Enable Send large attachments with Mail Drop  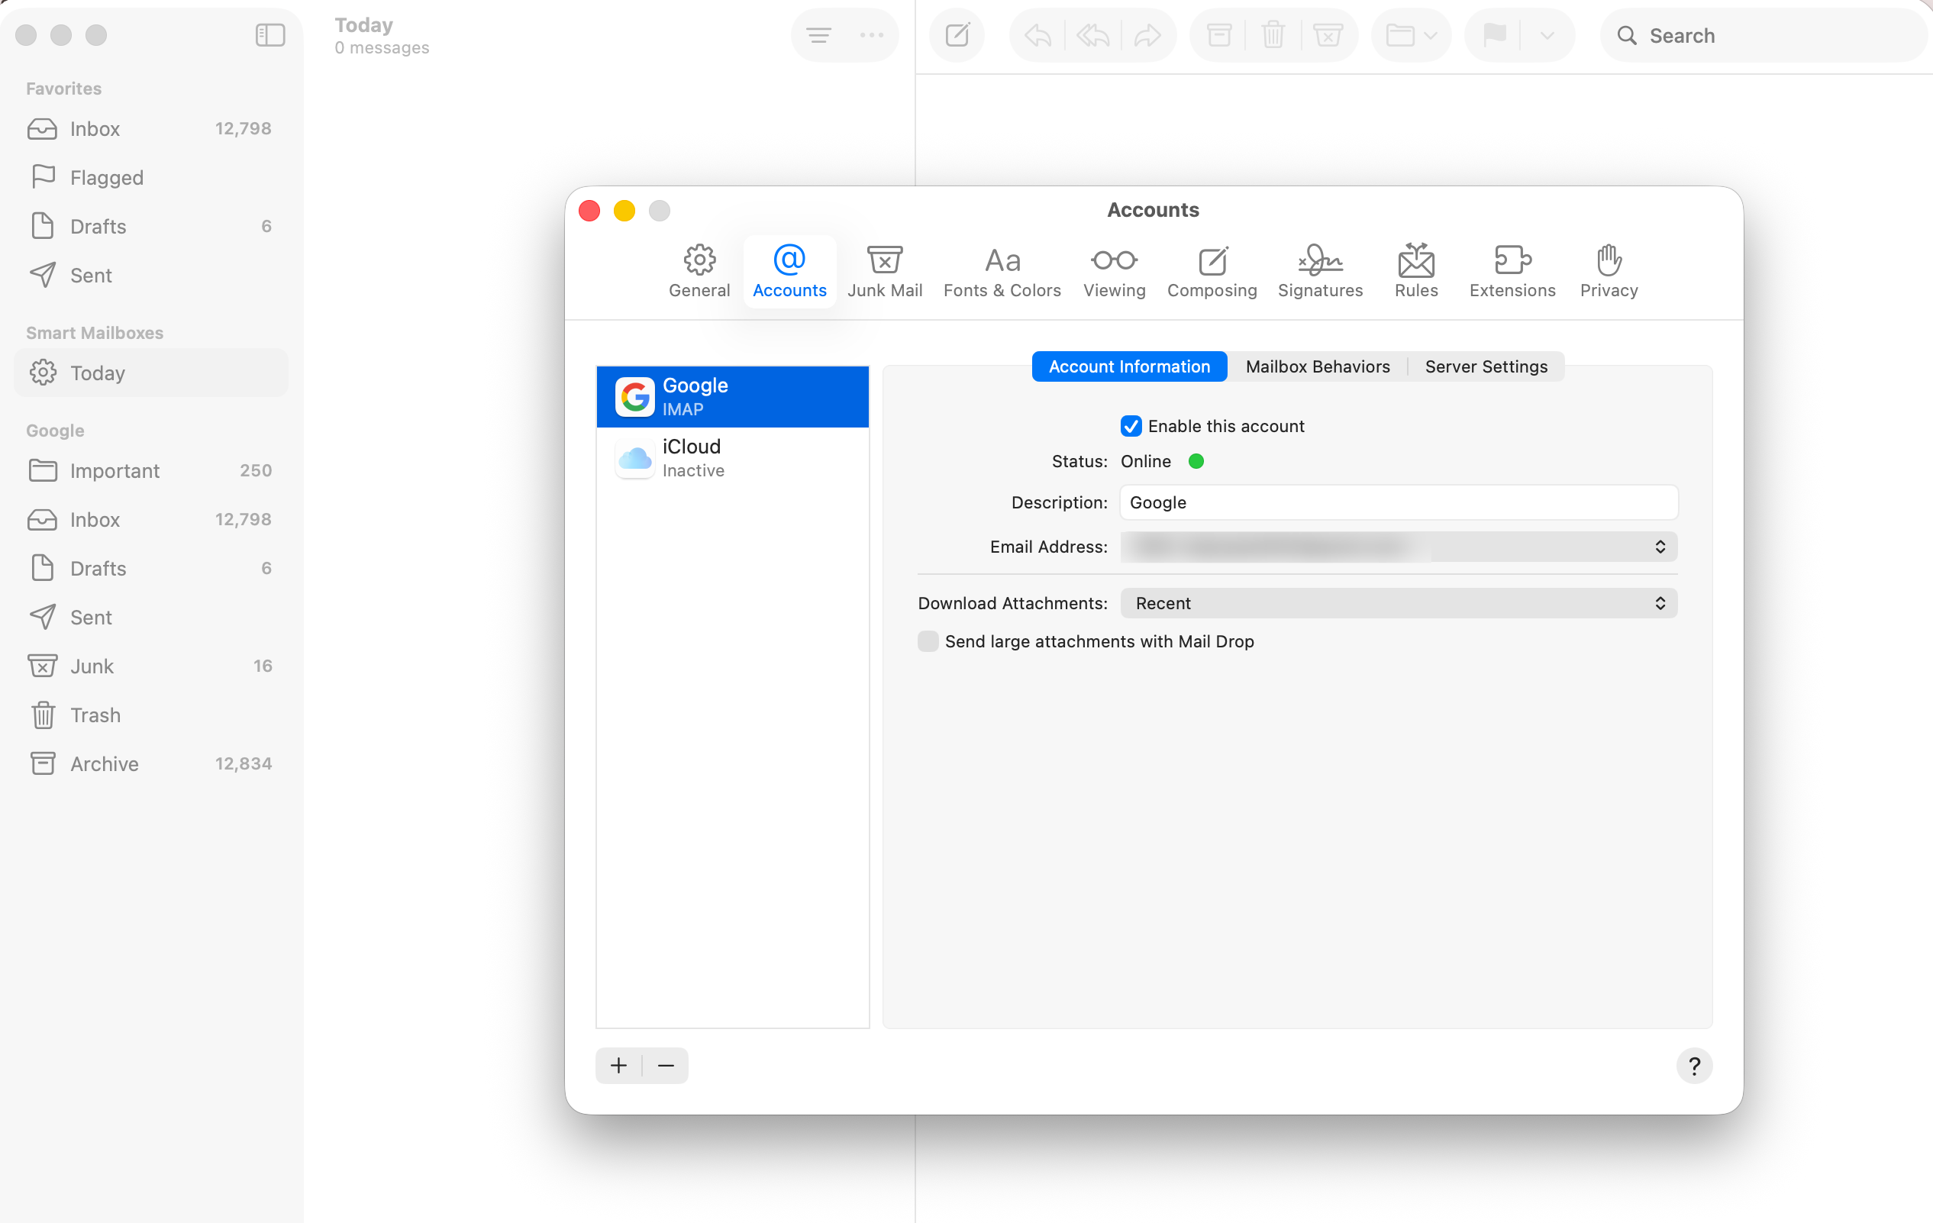928,641
